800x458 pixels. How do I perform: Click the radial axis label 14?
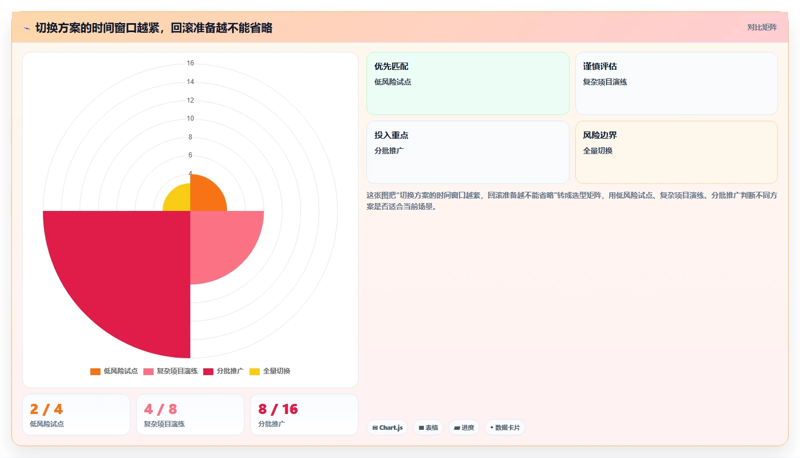tap(190, 82)
